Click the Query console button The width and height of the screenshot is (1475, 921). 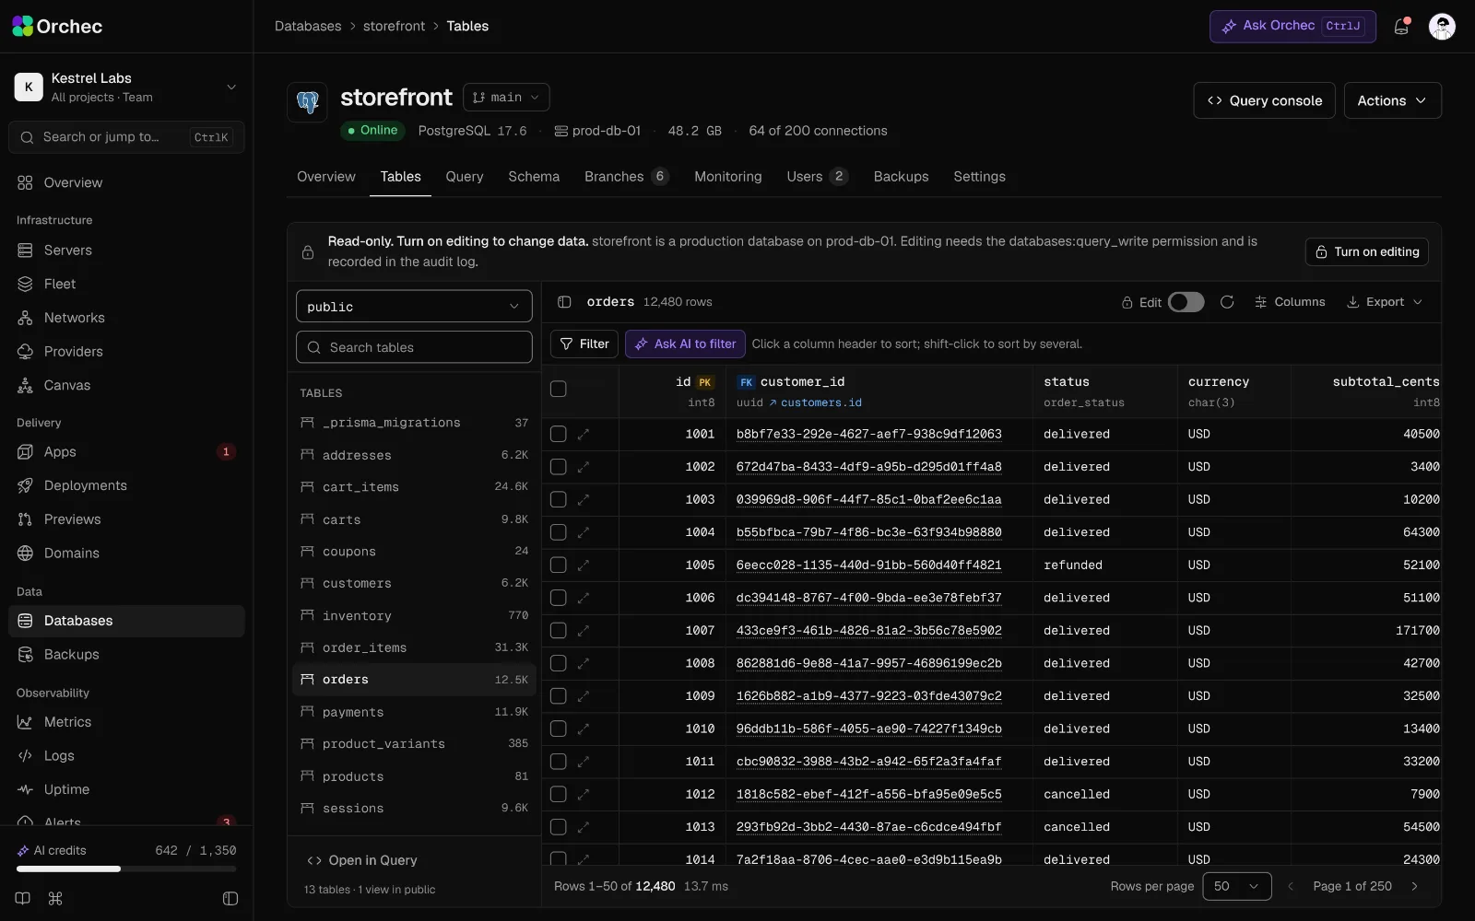[1265, 100]
